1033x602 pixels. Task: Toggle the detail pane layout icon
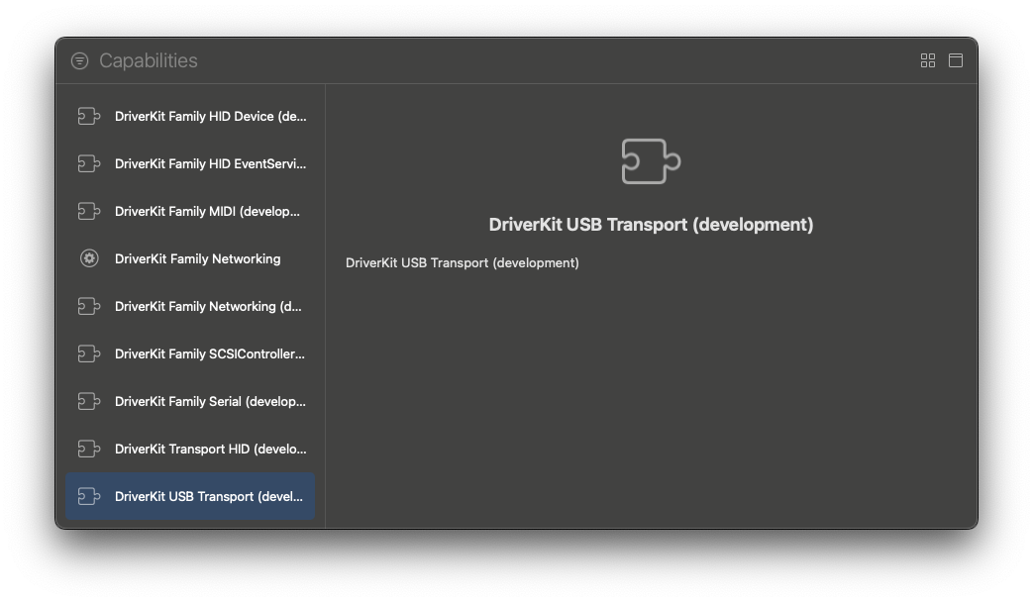956,61
